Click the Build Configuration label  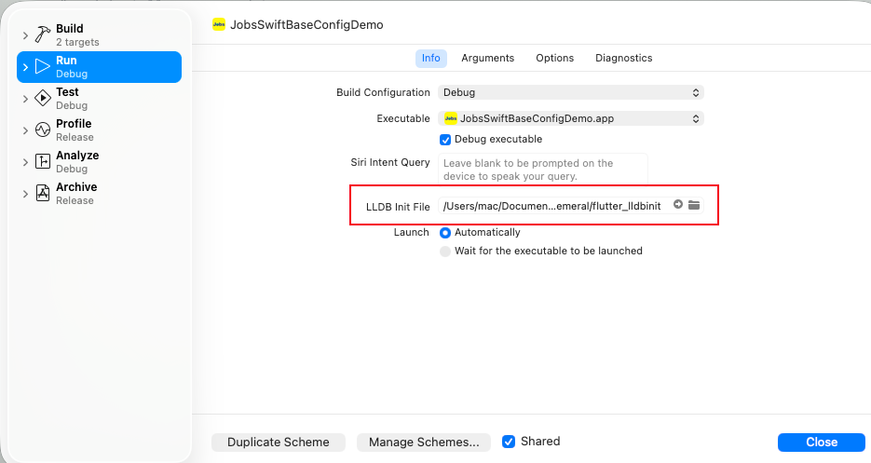(383, 92)
